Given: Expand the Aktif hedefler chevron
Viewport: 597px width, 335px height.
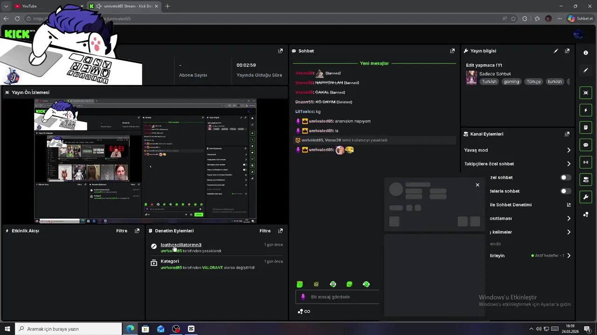Looking at the screenshot, I should pyautogui.click(x=569, y=255).
